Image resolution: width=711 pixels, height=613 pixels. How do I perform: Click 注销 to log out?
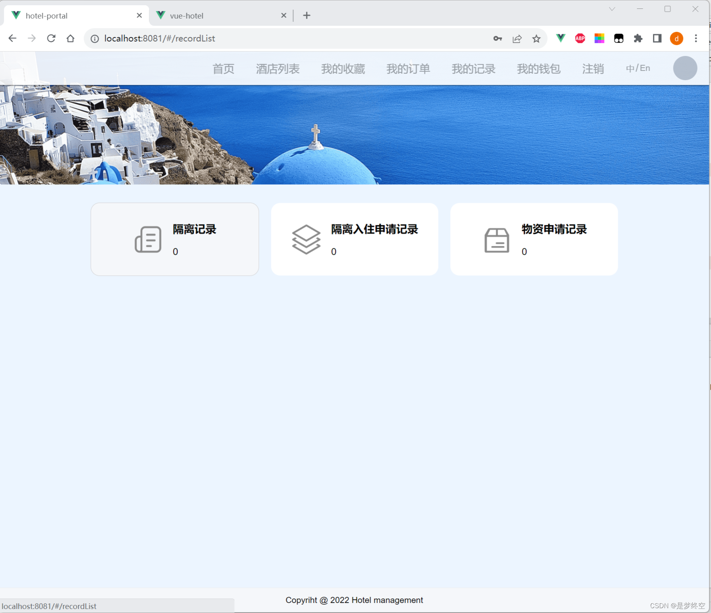point(593,69)
